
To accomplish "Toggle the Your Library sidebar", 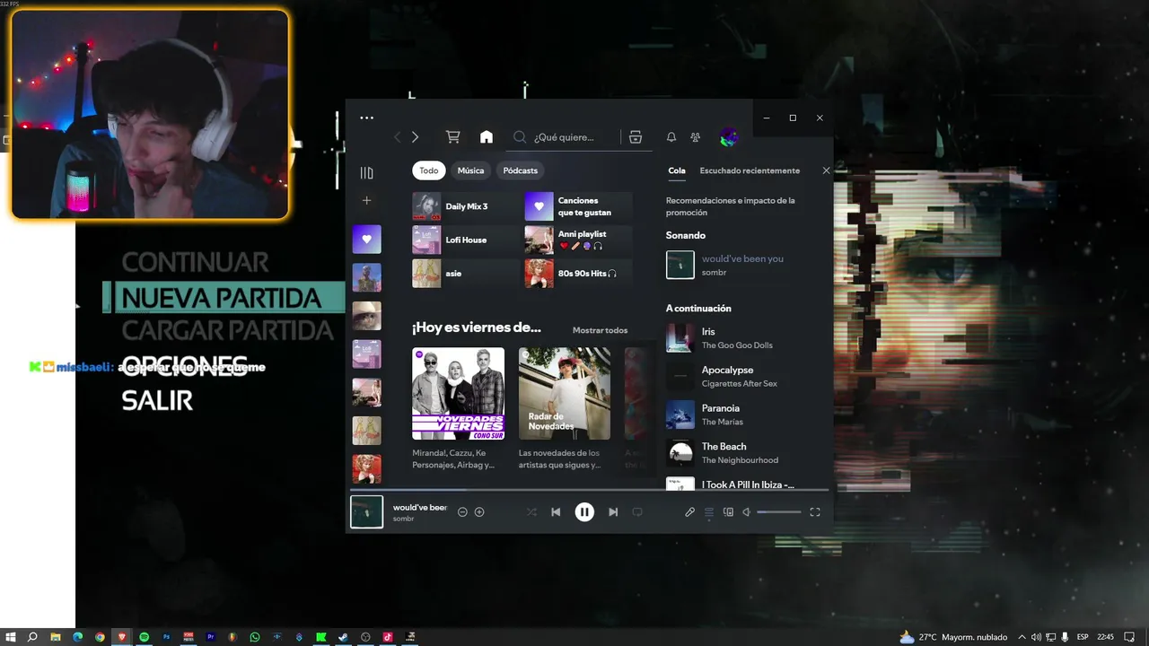I will [x=366, y=173].
